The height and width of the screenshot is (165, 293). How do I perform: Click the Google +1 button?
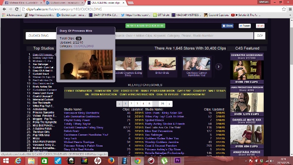click(260, 26)
